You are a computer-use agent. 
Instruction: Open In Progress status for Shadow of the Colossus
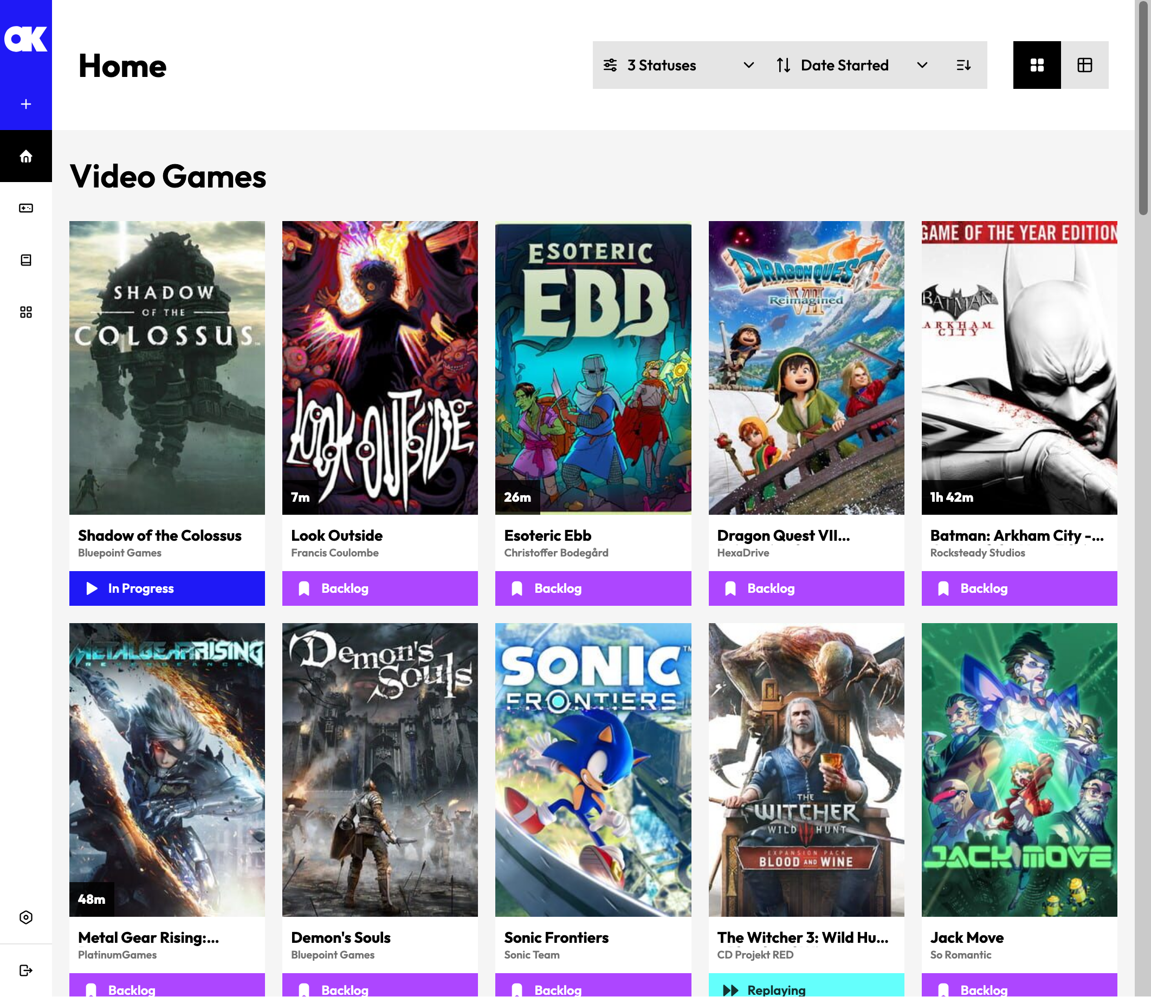coord(167,588)
